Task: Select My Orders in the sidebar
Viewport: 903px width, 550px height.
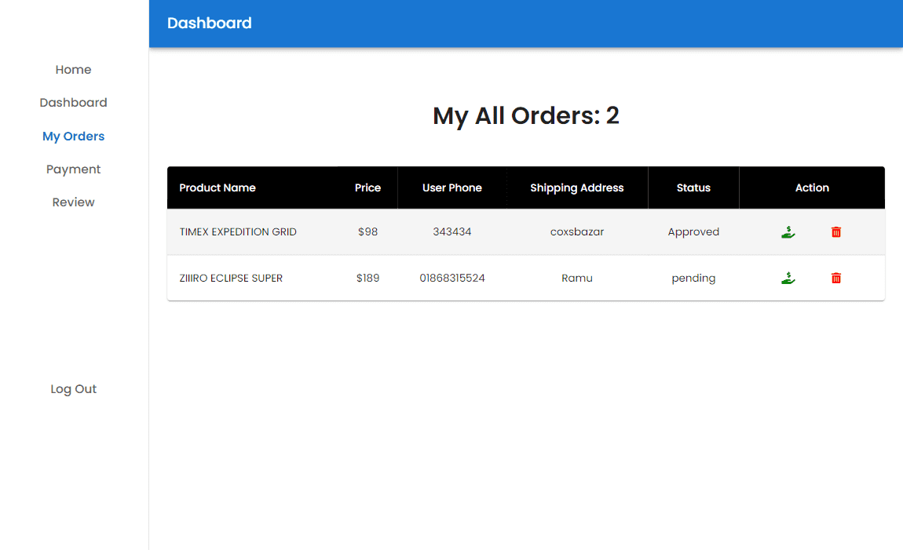Action: click(73, 137)
